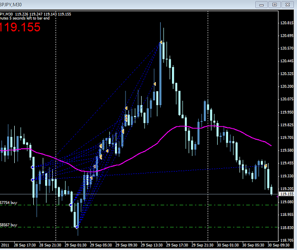Image resolution: width=297 pixels, height=250 pixels.
Task: Click the 120.075 price scale label
Action: click(x=287, y=99)
